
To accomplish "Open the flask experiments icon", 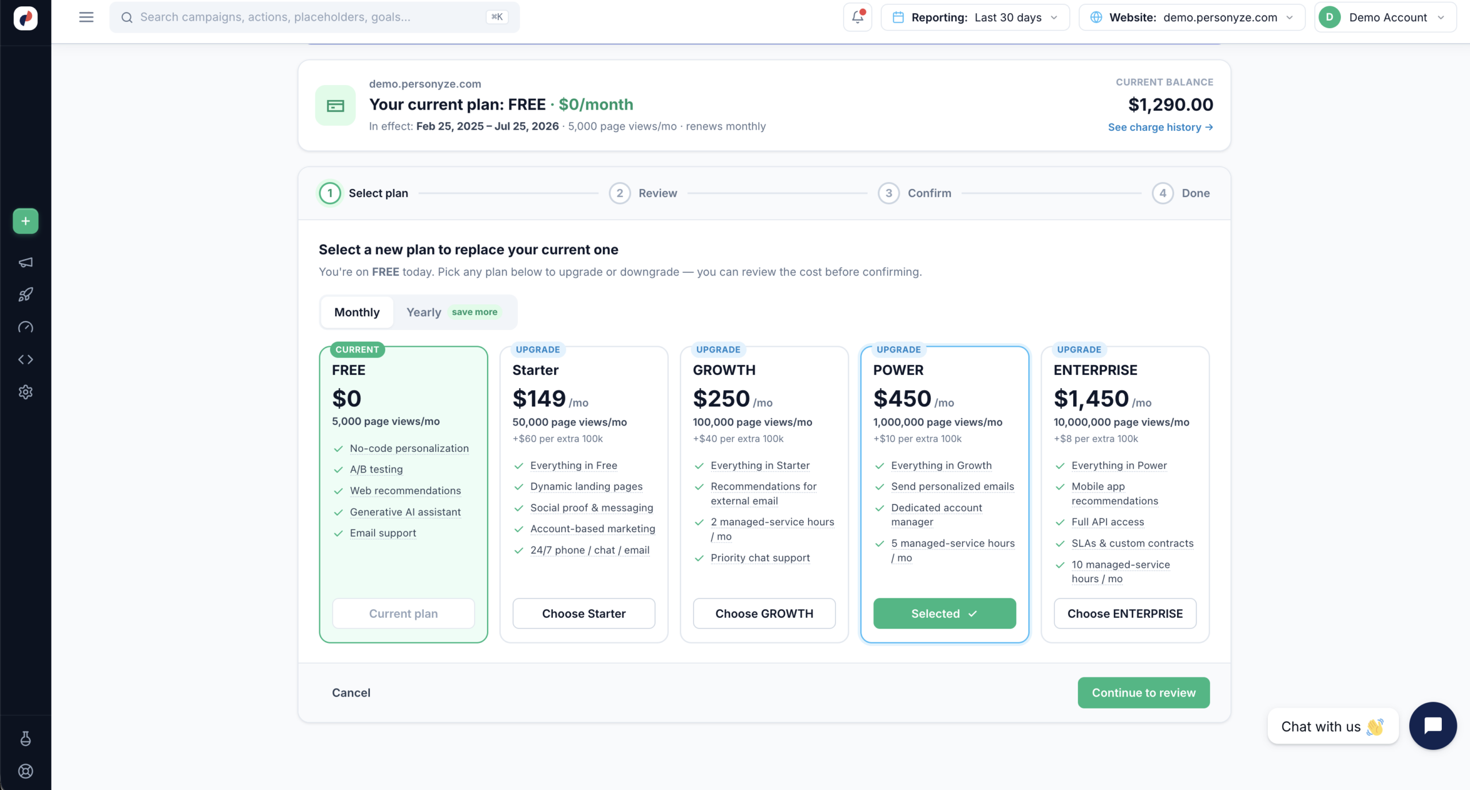I will (x=25, y=738).
